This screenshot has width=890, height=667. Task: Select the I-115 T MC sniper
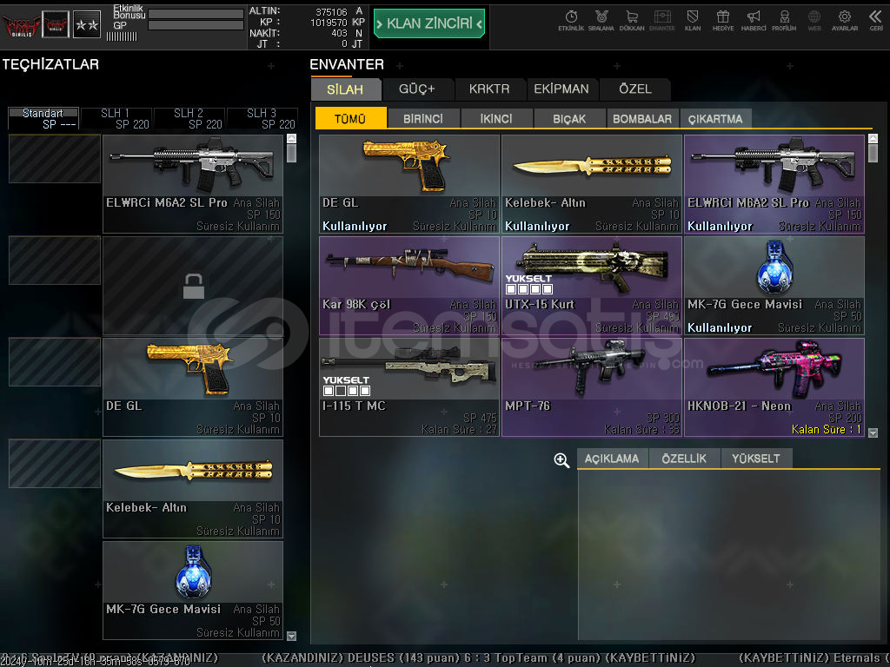tap(409, 387)
